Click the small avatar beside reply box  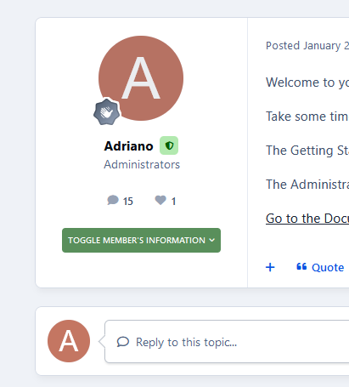[x=69, y=341]
